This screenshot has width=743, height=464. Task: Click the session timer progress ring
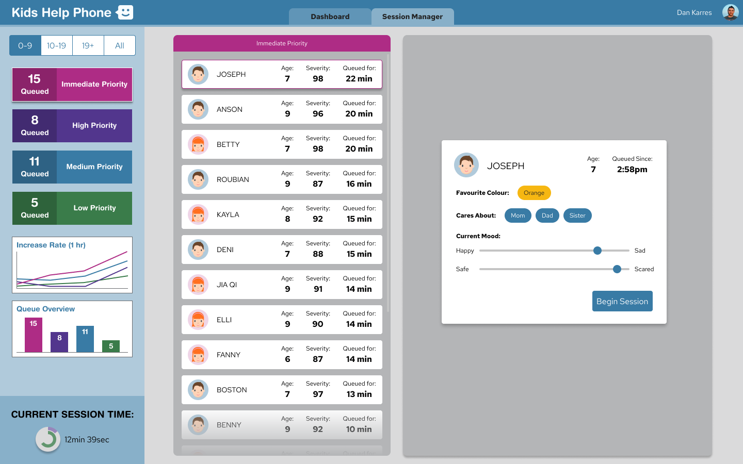(48, 439)
